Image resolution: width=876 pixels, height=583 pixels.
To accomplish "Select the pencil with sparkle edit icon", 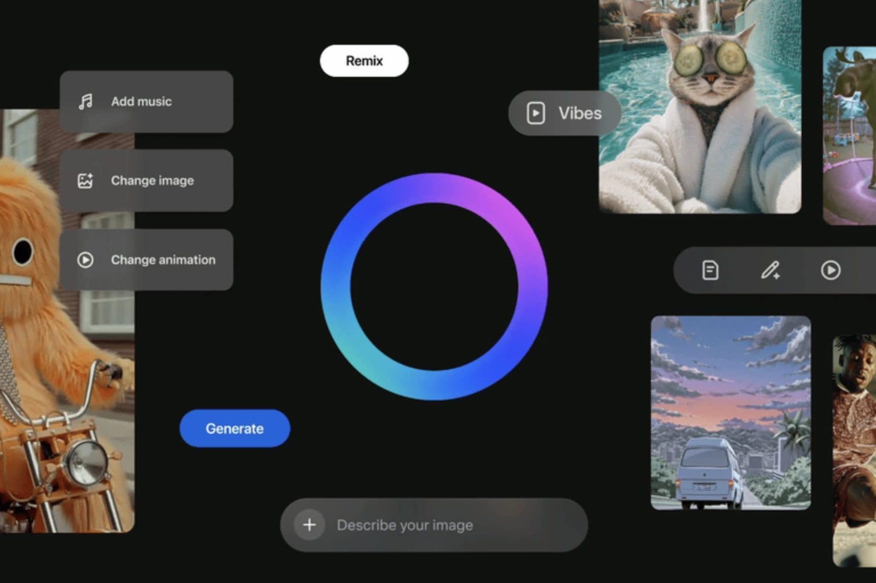I will 770,270.
